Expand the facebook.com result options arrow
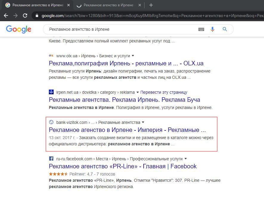This screenshot has width=264, height=197. [x=186, y=159]
